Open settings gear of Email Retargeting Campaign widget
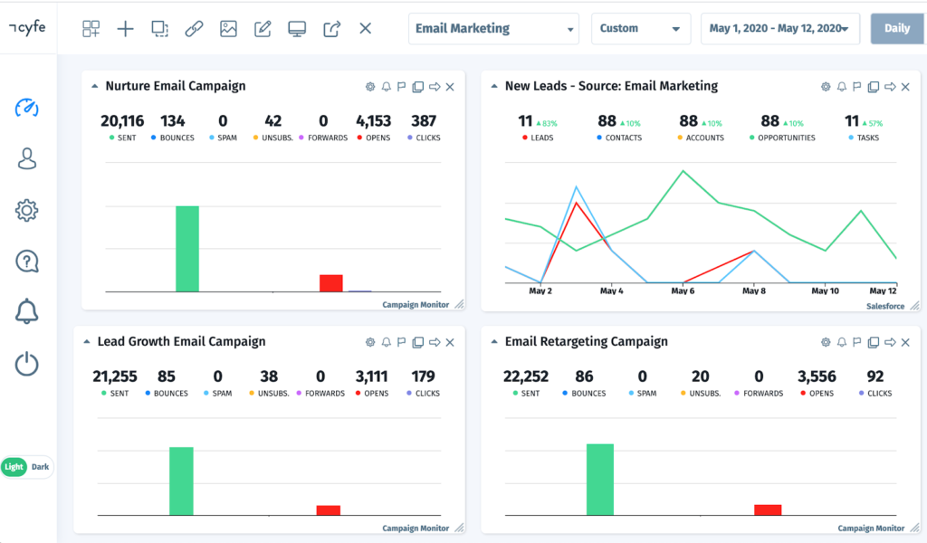Image resolution: width=927 pixels, height=543 pixels. click(826, 342)
